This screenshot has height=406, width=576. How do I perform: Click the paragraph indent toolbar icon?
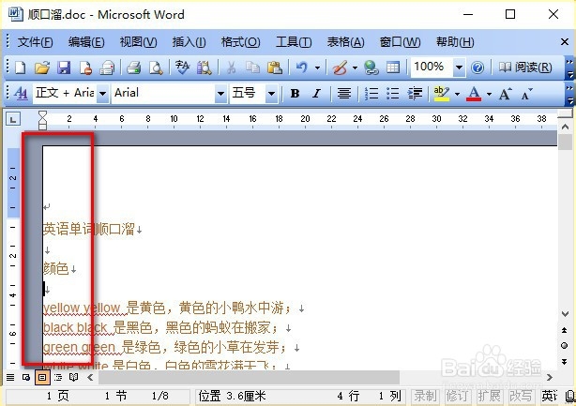coord(415,94)
